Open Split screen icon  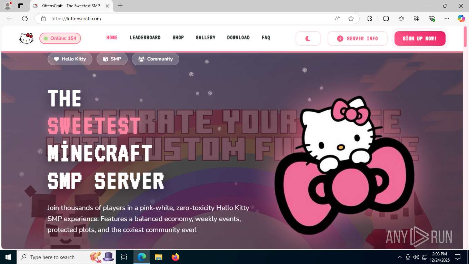pos(386,19)
